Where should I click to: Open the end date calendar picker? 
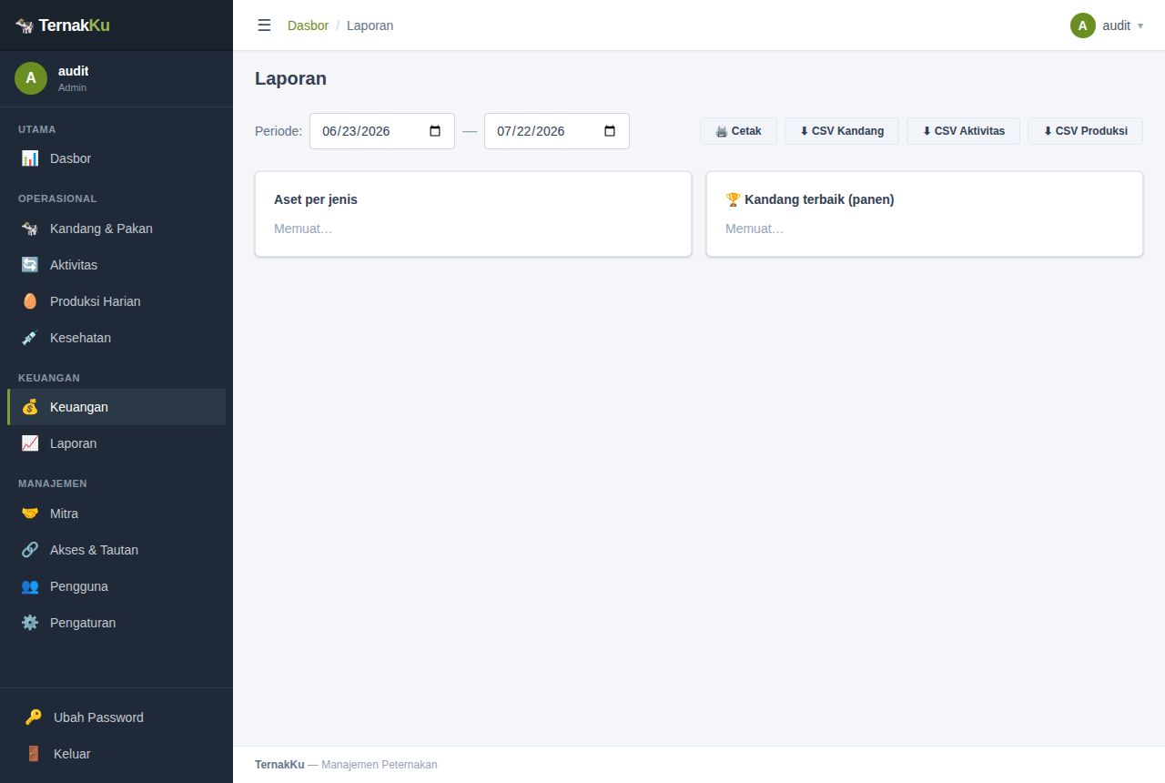click(610, 131)
